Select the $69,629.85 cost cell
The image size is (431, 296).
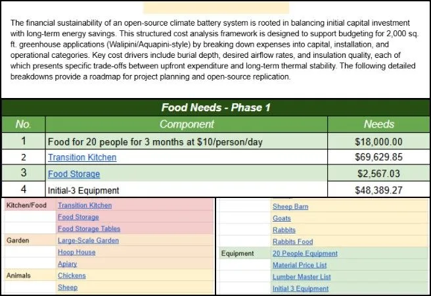(378, 157)
